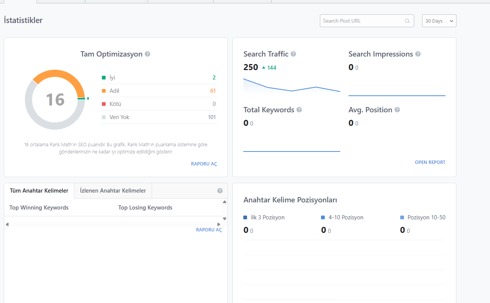
Task: Click magnifier icon in Search Post URL box
Action: tap(407, 21)
